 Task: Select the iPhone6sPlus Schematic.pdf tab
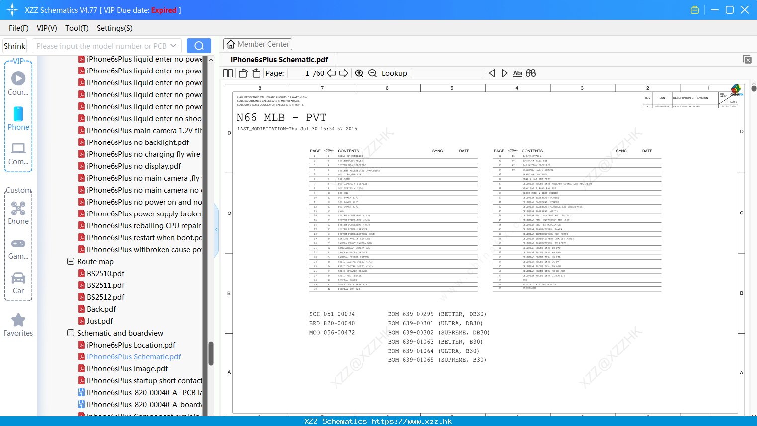point(279,60)
